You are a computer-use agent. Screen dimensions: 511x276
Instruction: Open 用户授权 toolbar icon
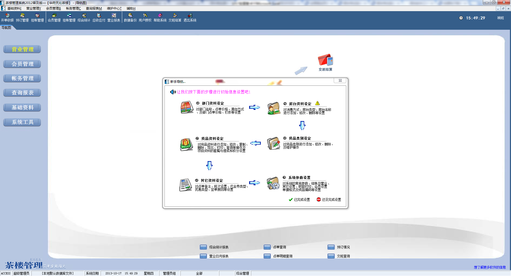145,18
